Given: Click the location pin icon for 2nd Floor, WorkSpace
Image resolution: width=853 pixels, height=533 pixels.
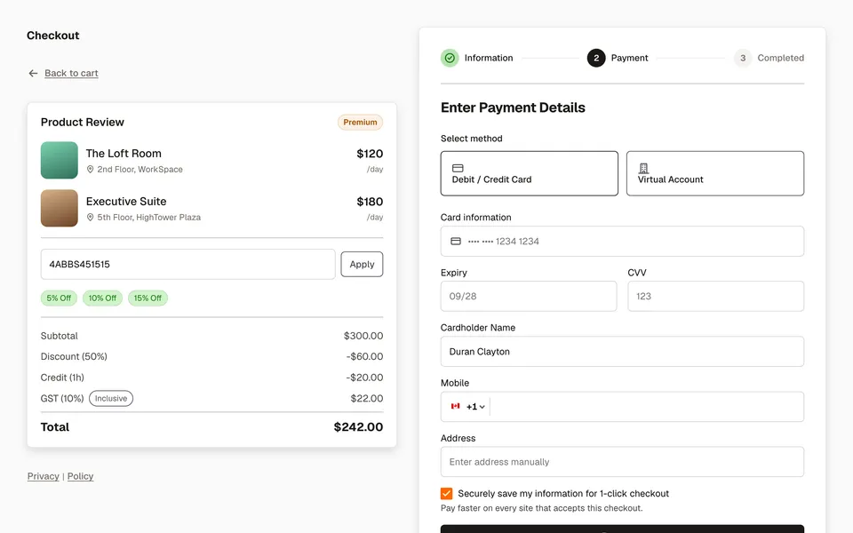Looking at the screenshot, I should [91, 169].
